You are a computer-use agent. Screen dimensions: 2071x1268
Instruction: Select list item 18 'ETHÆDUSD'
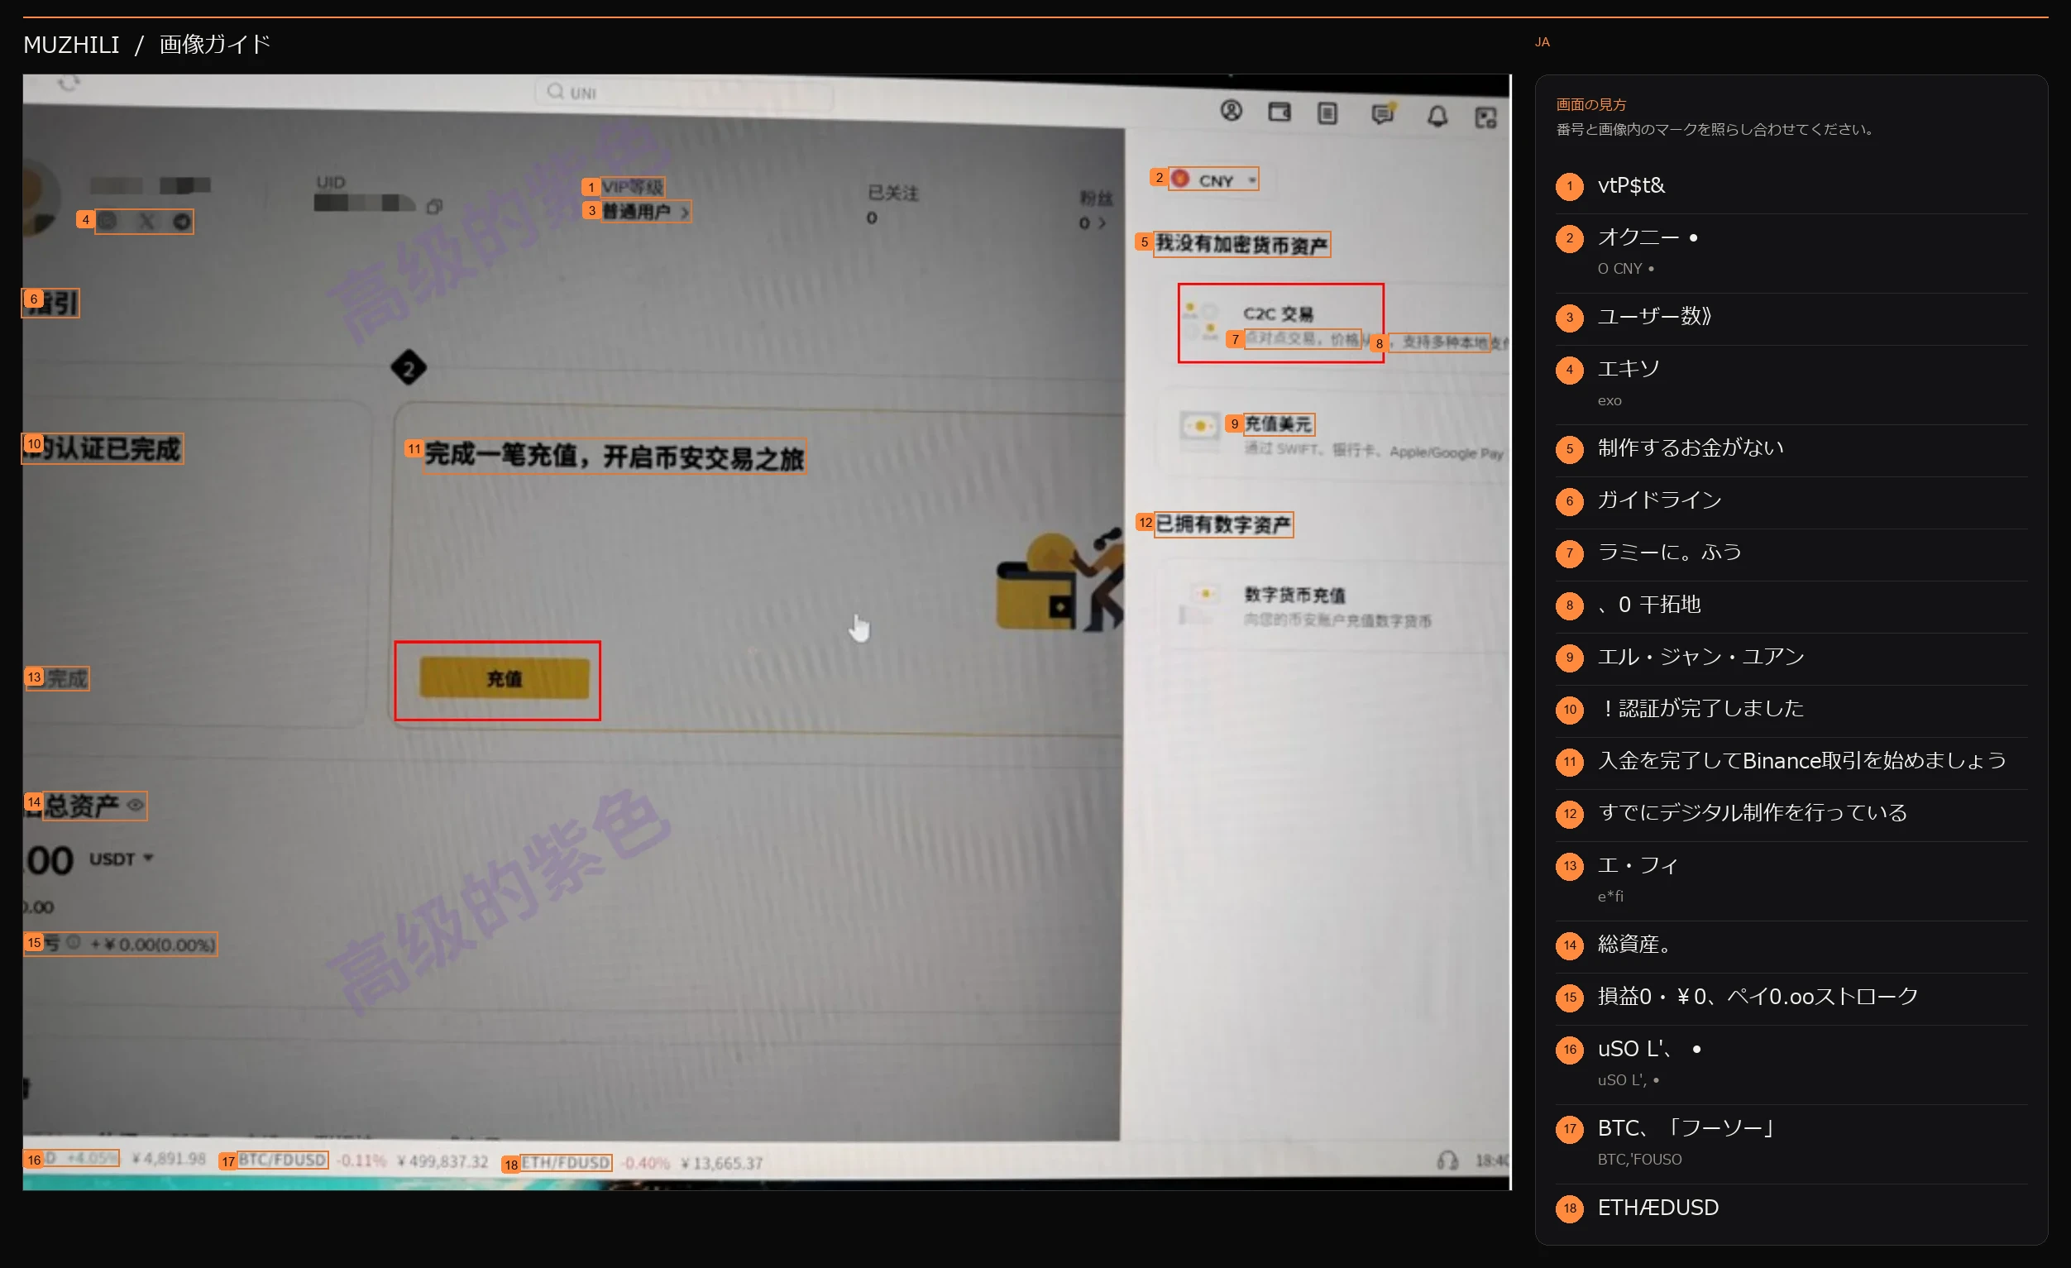[x=1791, y=1208]
